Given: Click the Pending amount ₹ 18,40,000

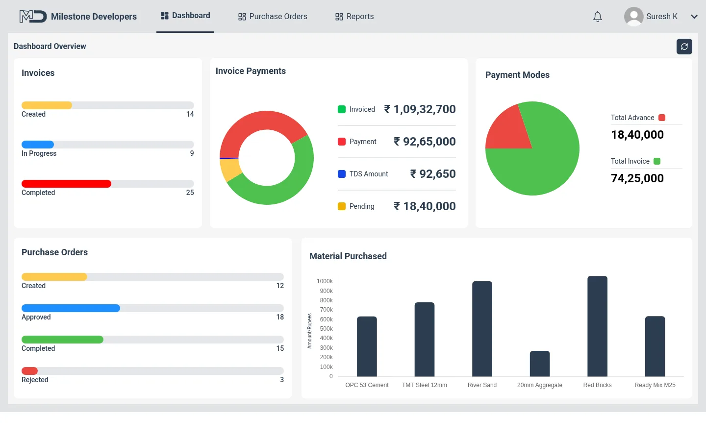Looking at the screenshot, I should 425,206.
